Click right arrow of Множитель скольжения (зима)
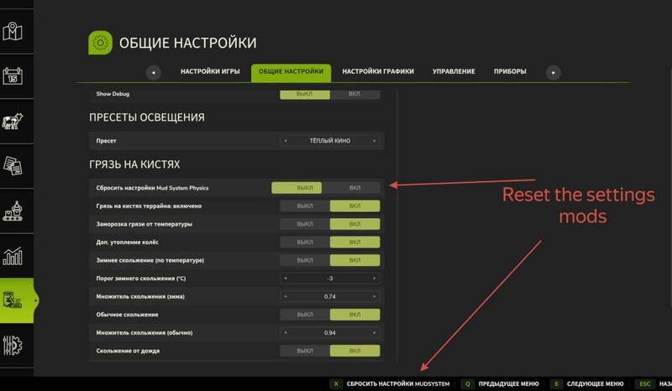The image size is (672, 391). (x=375, y=296)
